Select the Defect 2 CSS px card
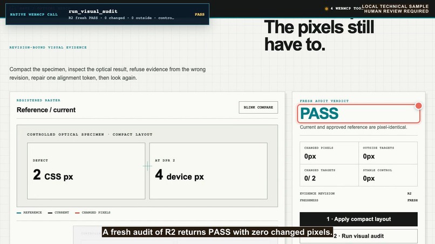The width and height of the screenshot is (435, 244). click(x=86, y=171)
